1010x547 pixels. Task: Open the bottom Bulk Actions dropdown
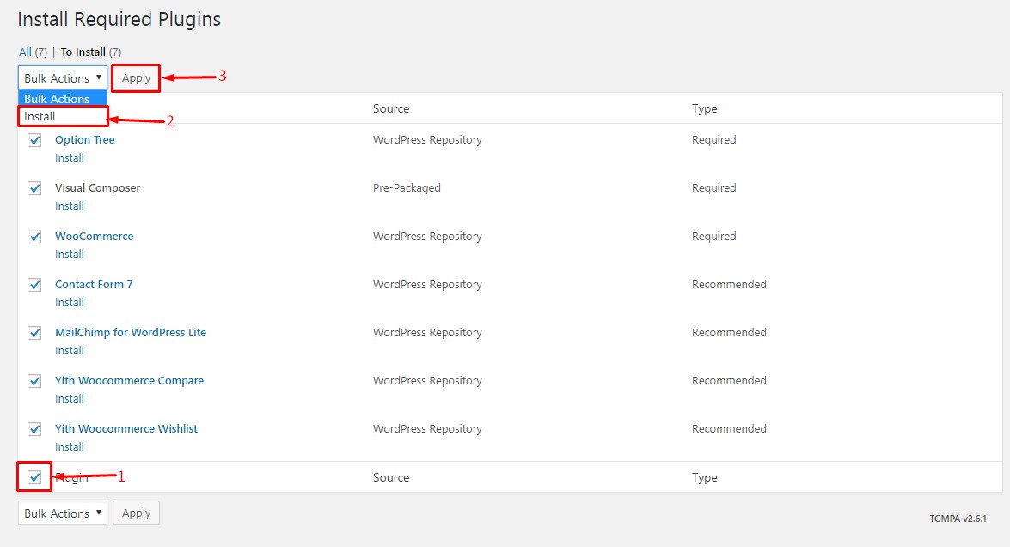click(x=62, y=513)
